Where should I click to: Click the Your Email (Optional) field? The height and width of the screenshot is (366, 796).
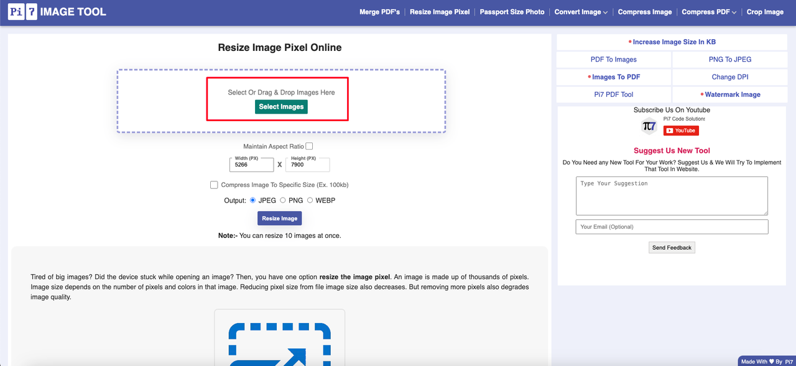[672, 227]
